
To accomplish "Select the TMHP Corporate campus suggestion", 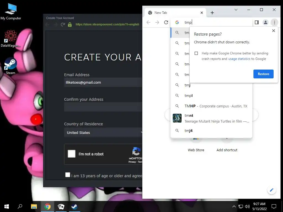I will (x=211, y=106).
